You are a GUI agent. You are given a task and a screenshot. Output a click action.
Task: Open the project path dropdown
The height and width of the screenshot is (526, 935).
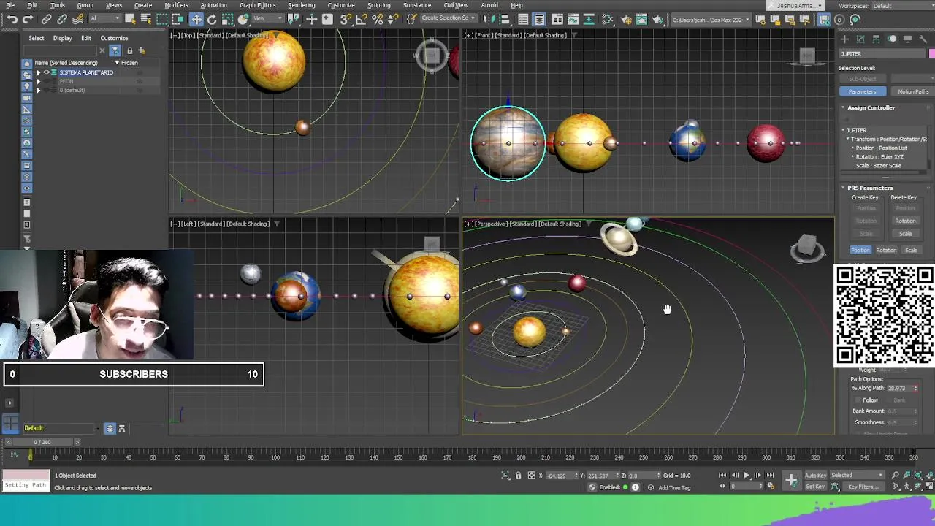[711, 19]
